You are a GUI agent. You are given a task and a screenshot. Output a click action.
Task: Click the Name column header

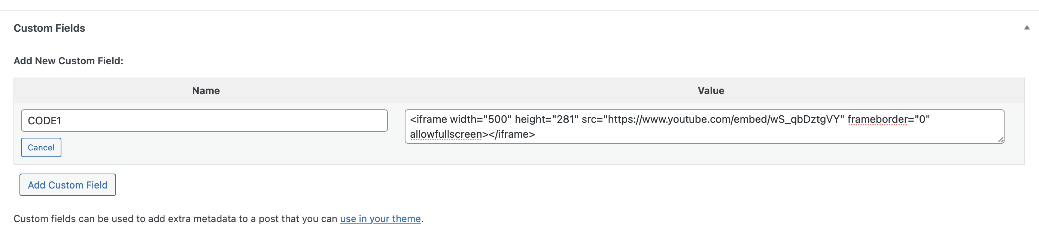[x=206, y=90]
